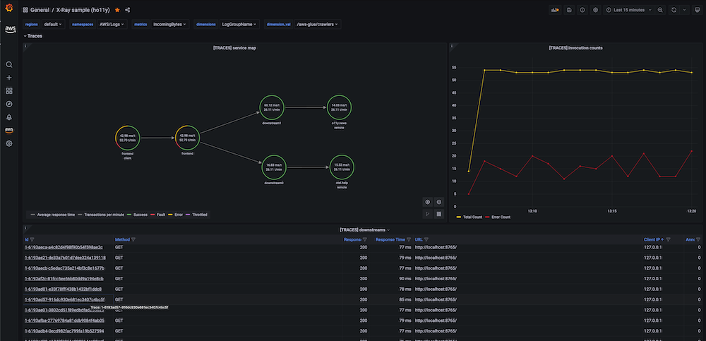Share the dashboard via the share icon

(127, 10)
